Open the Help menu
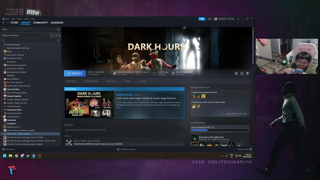This screenshot has height=180, width=320. click(33, 19)
